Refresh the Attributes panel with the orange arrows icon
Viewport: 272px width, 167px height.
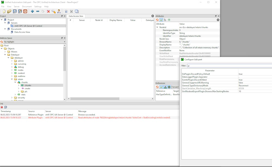pyautogui.click(x=157, y=20)
